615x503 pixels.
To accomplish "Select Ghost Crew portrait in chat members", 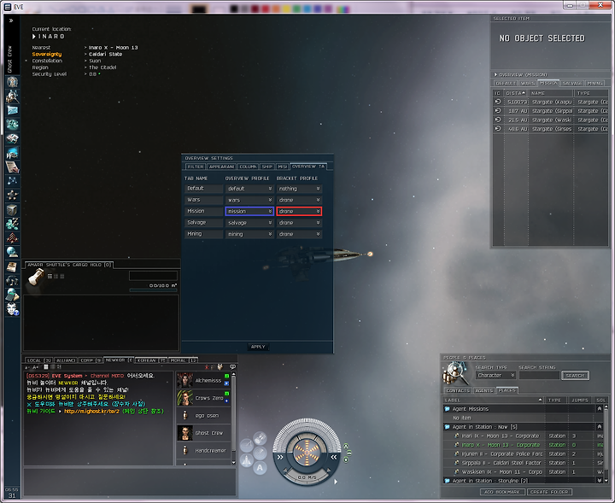I will pyautogui.click(x=184, y=433).
